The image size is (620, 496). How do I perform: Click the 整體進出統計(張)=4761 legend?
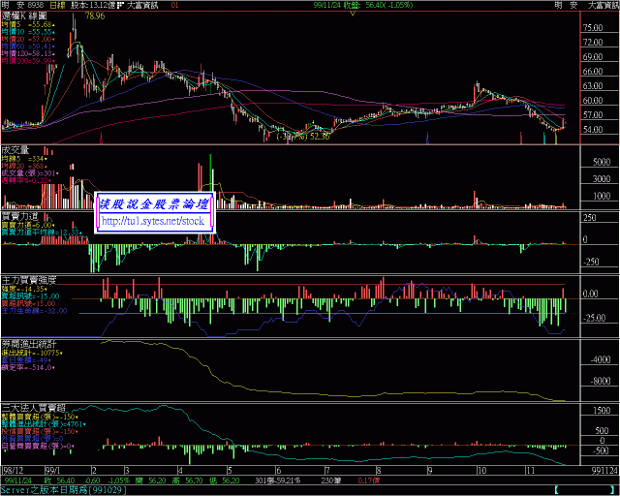click(43, 424)
